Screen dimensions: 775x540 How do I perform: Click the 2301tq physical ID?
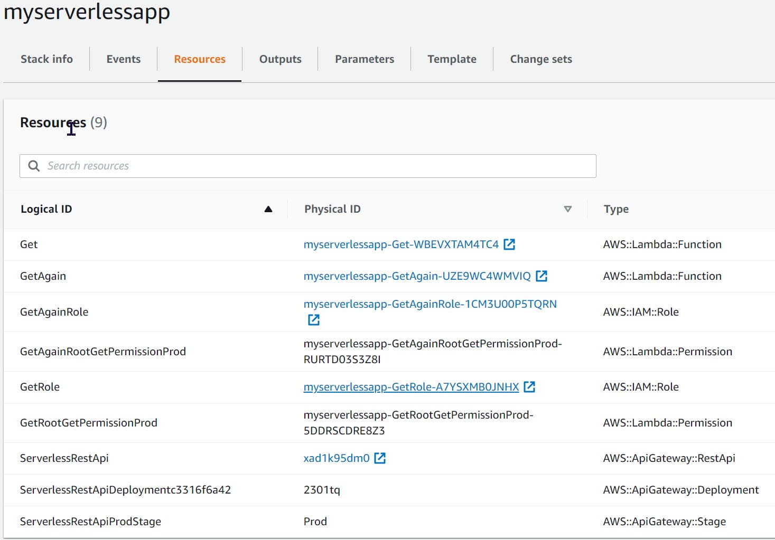(322, 490)
